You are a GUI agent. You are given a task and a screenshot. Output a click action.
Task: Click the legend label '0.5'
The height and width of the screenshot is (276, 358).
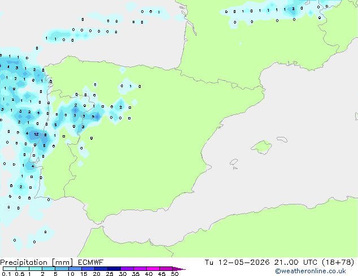20,274
